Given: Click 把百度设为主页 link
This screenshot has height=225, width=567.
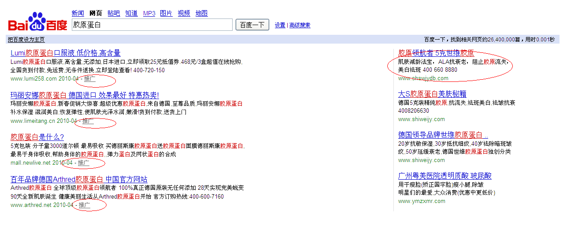Looking at the screenshot, I should pos(26,40).
